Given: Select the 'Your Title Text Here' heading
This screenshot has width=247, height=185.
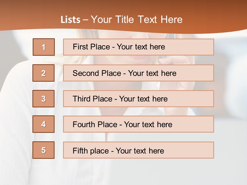Looking at the screenshot, I should (x=137, y=20).
